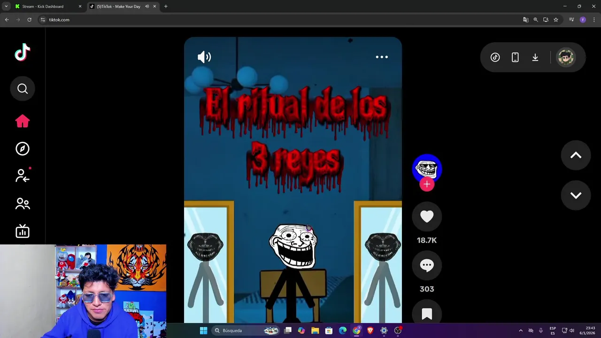Viewport: 601px width, 338px height.
Task: Close the Kick Dashboard tab
Action: pos(80,7)
